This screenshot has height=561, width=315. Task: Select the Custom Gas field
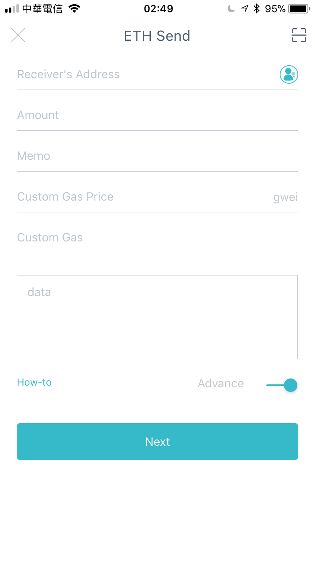[157, 238]
